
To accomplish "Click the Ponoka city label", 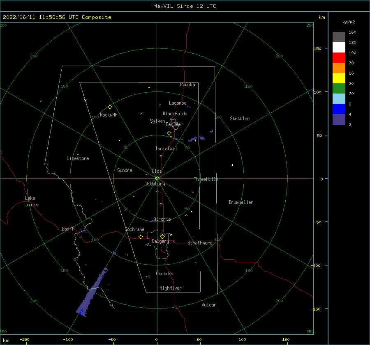I will click(187, 85).
